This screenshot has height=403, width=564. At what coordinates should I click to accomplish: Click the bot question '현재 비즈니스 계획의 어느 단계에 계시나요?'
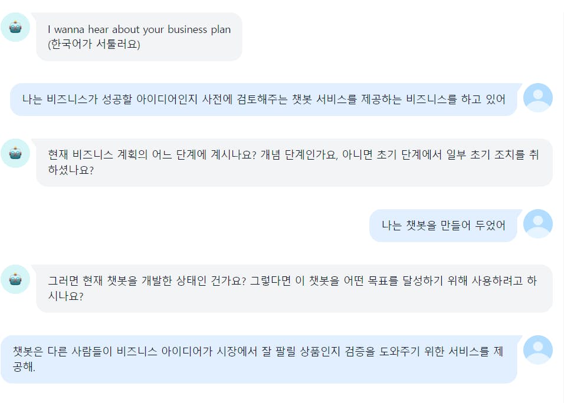152,154
